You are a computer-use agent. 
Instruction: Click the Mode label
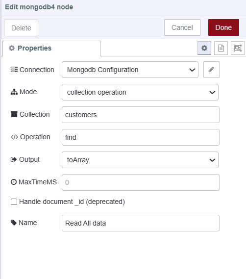click(28, 92)
